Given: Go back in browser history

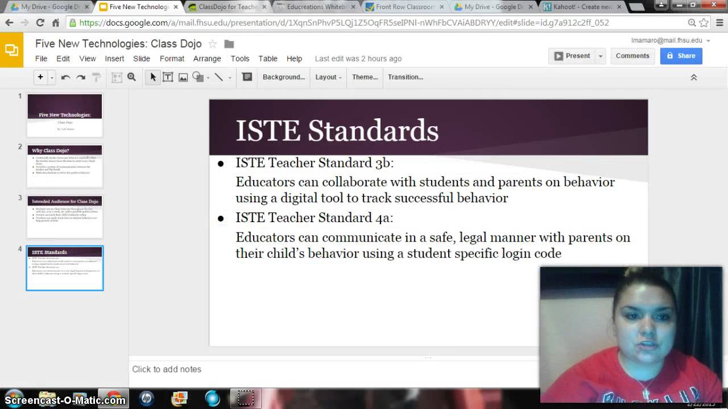Looking at the screenshot, I should [9, 23].
